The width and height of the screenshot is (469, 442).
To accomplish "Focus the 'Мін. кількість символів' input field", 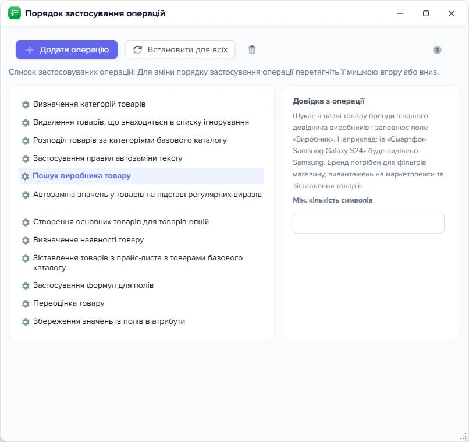I will (x=368, y=223).
